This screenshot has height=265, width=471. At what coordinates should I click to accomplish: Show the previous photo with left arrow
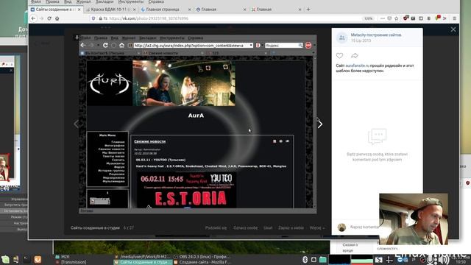76,124
